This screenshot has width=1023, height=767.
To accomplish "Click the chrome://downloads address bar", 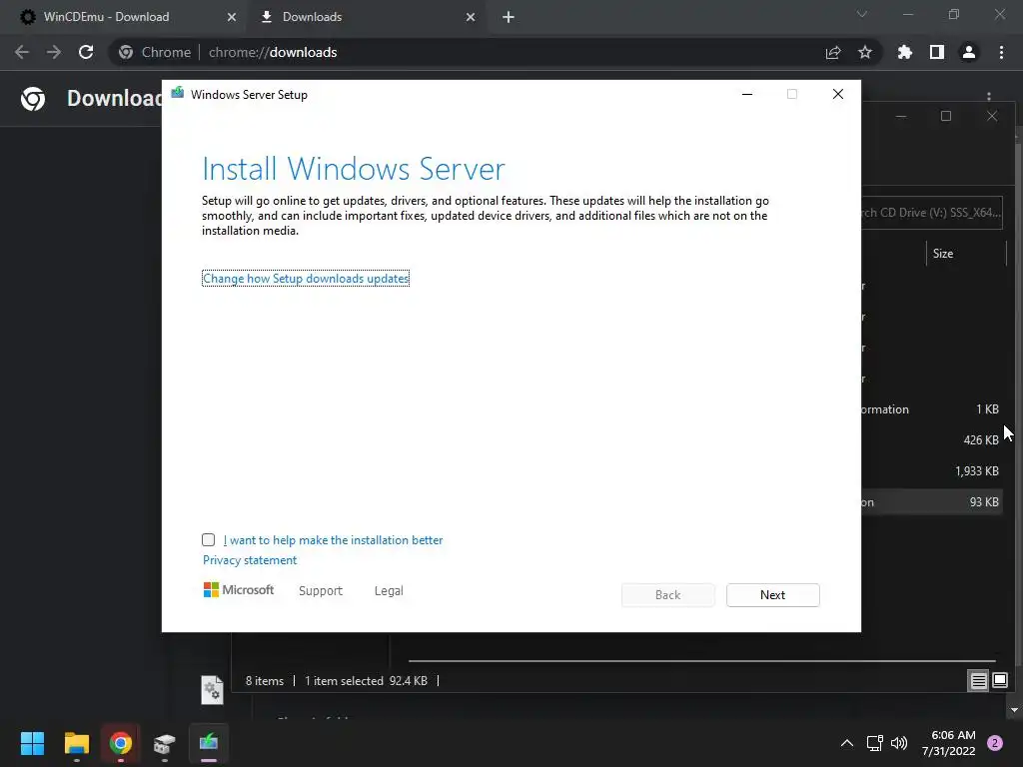I will [x=496, y=52].
